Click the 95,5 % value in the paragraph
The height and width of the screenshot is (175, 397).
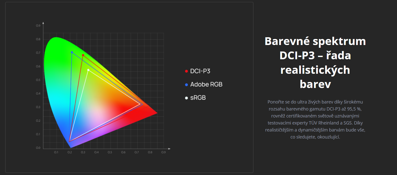[x=354, y=109]
